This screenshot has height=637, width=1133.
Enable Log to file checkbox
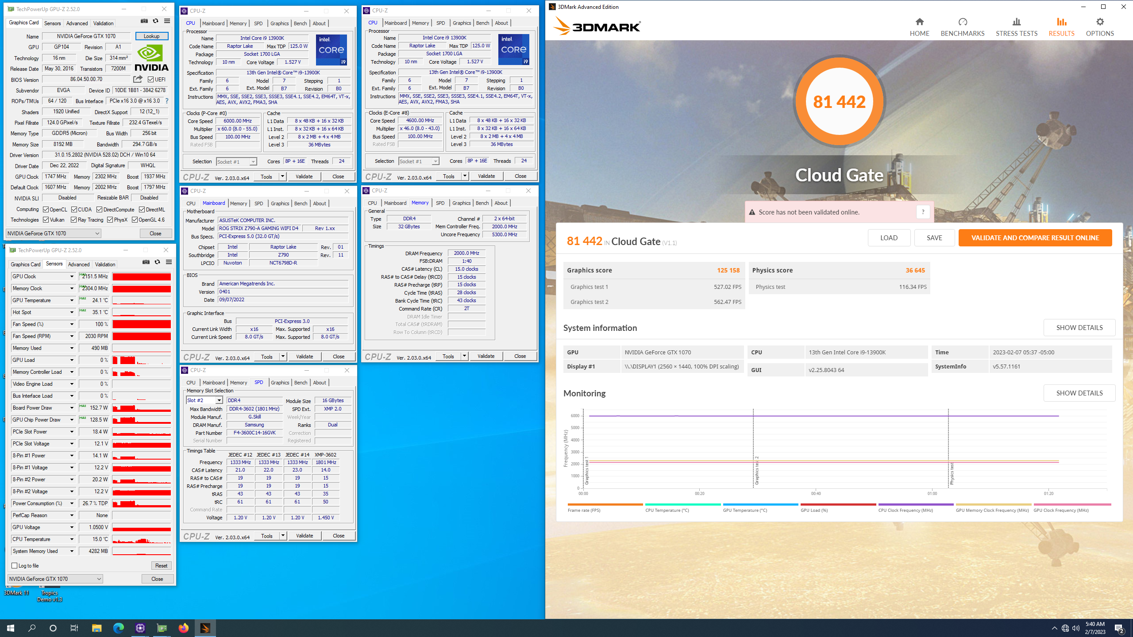click(14, 566)
